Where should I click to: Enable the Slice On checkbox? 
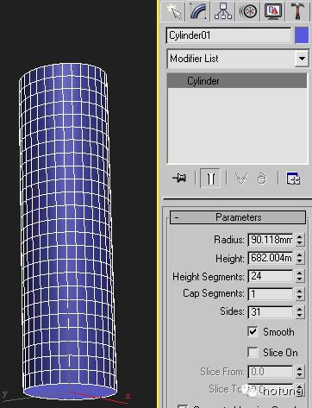pos(253,352)
